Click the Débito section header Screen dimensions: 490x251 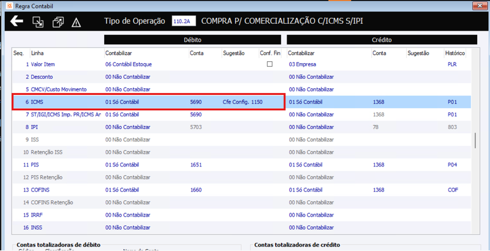point(192,40)
